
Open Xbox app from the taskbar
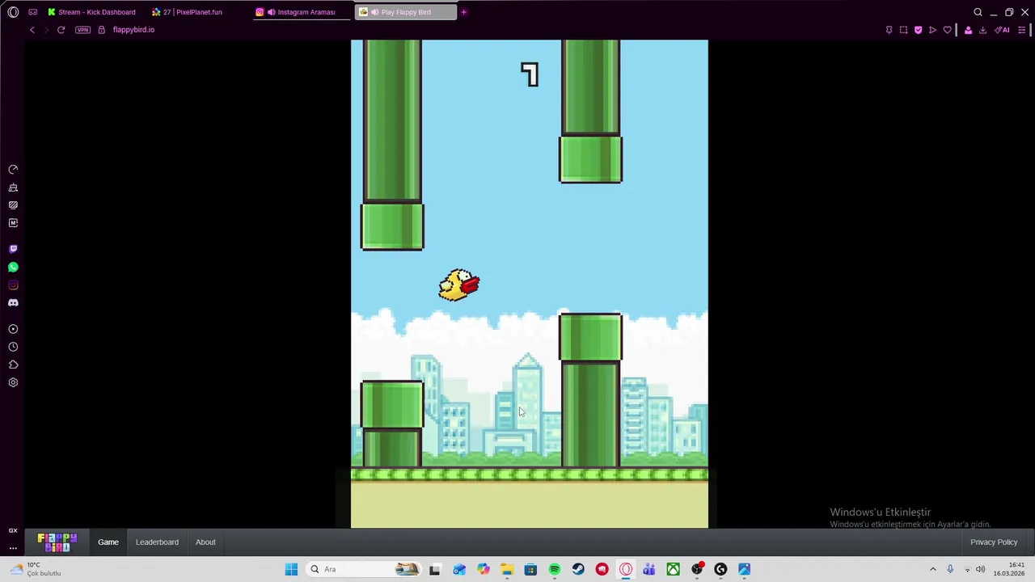coord(673,569)
